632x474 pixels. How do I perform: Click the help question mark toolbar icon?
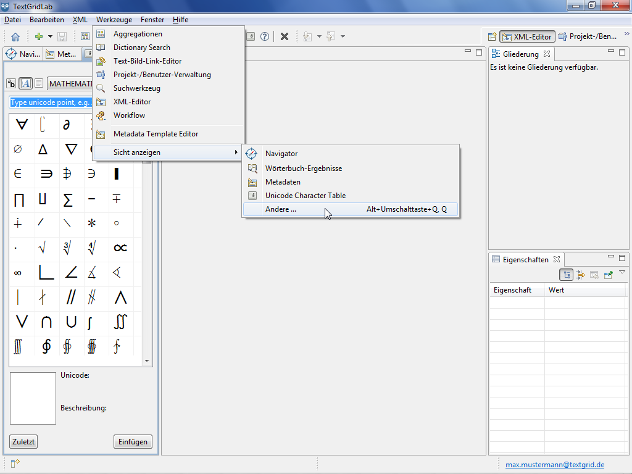[265, 36]
